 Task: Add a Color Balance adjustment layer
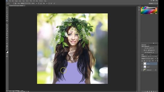coord(146,50)
